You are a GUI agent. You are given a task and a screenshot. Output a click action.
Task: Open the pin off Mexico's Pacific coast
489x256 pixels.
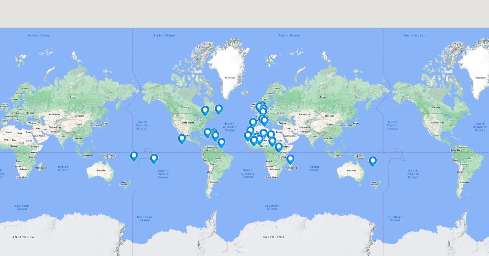click(182, 139)
